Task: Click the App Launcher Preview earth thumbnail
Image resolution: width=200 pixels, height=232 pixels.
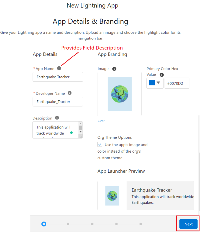Action: point(112,196)
